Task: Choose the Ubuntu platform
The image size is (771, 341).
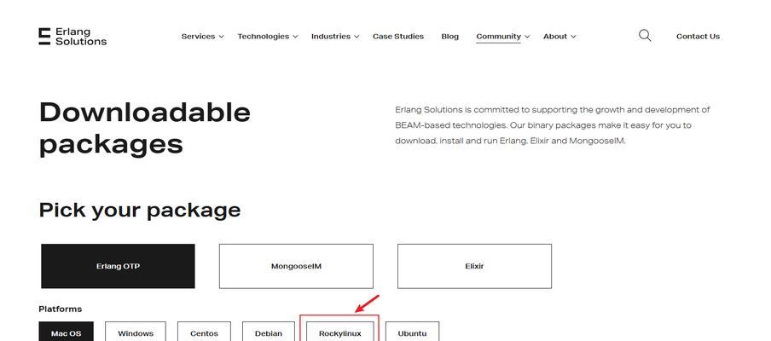Action: (412, 332)
